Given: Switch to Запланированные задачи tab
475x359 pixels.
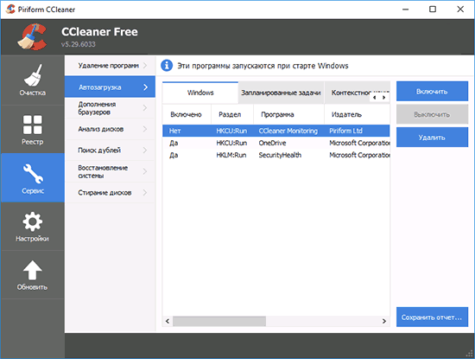Looking at the screenshot, I should (281, 93).
